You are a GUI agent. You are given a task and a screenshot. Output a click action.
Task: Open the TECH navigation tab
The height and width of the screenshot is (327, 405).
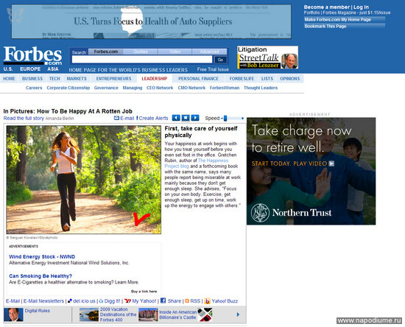pyautogui.click(x=54, y=79)
